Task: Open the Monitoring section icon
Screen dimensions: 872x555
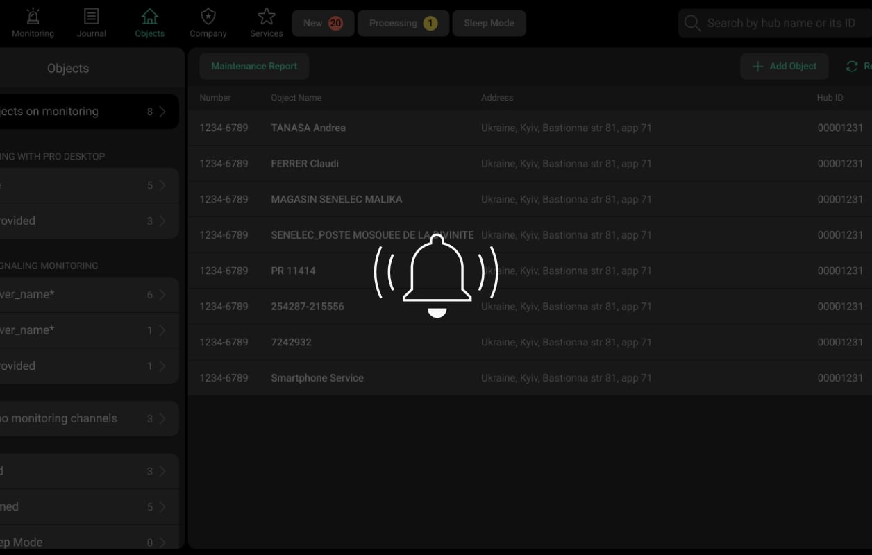Action: coord(33,17)
